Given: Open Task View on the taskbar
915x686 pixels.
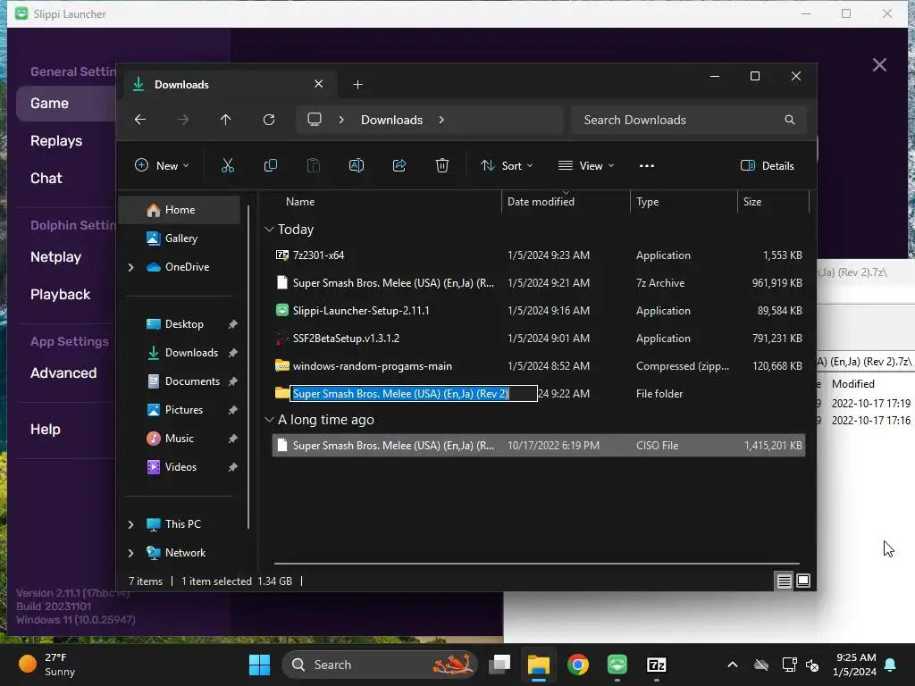Looking at the screenshot, I should click(499, 665).
